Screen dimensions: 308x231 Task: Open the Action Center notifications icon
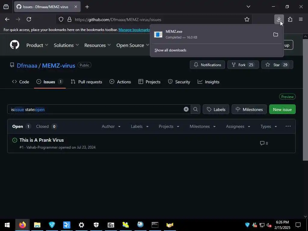[298, 225]
